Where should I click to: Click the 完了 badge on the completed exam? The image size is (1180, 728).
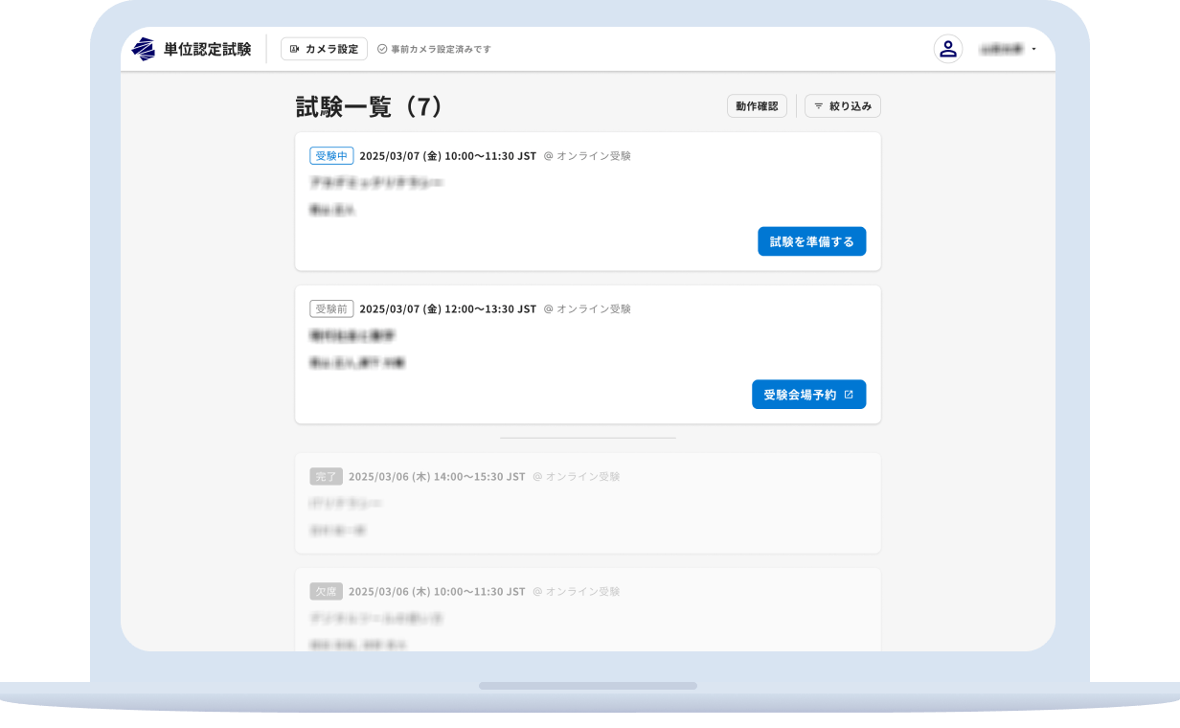click(326, 475)
